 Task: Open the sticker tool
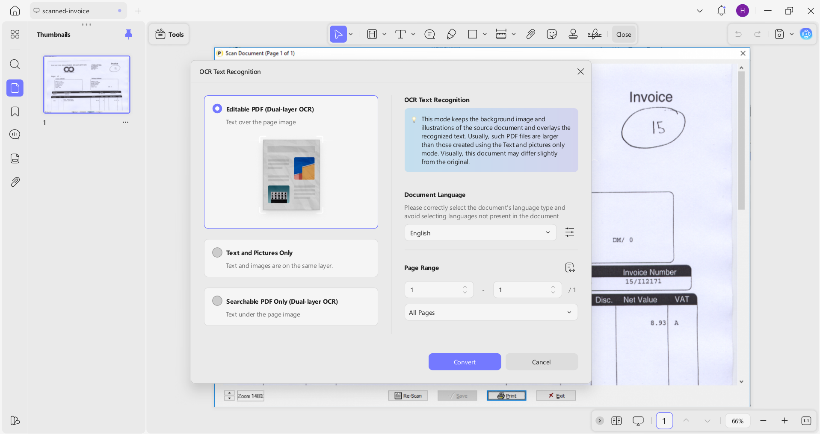[552, 34]
